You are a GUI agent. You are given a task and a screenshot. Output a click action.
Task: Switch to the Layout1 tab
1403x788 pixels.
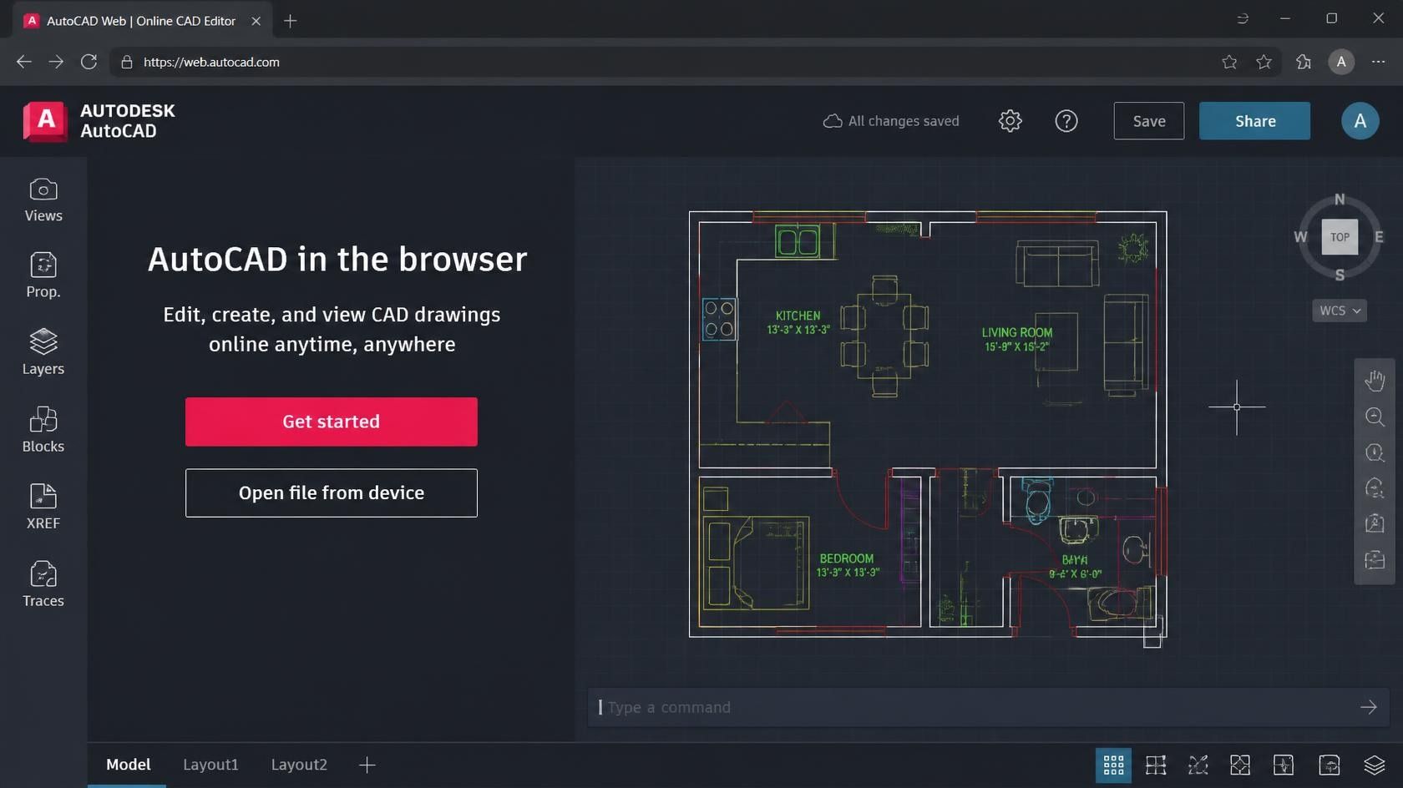click(210, 765)
